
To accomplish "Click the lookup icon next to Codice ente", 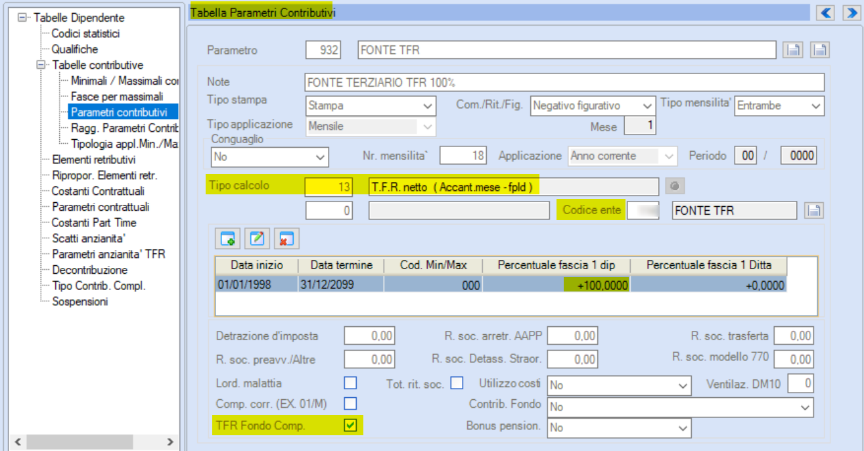I will point(814,211).
